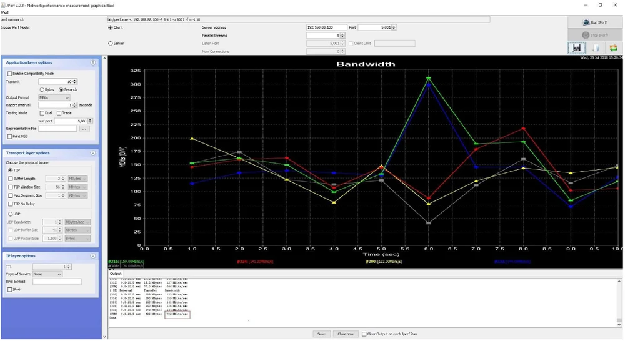Click the Run IPerf! button

[595, 22]
